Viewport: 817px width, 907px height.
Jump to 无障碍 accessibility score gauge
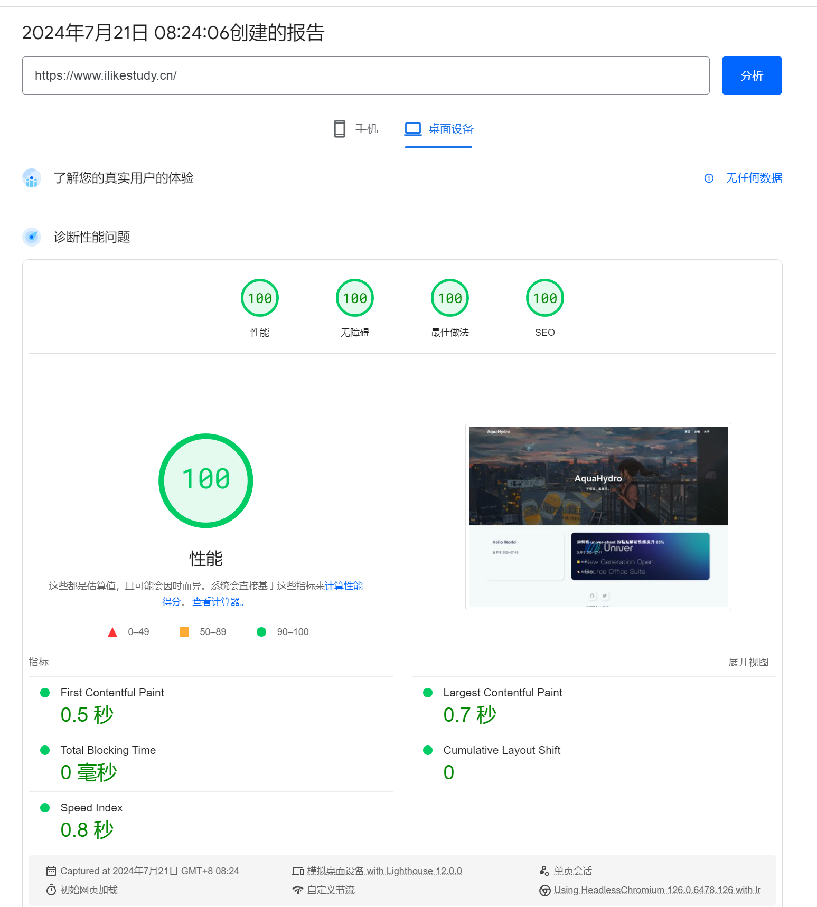355,298
